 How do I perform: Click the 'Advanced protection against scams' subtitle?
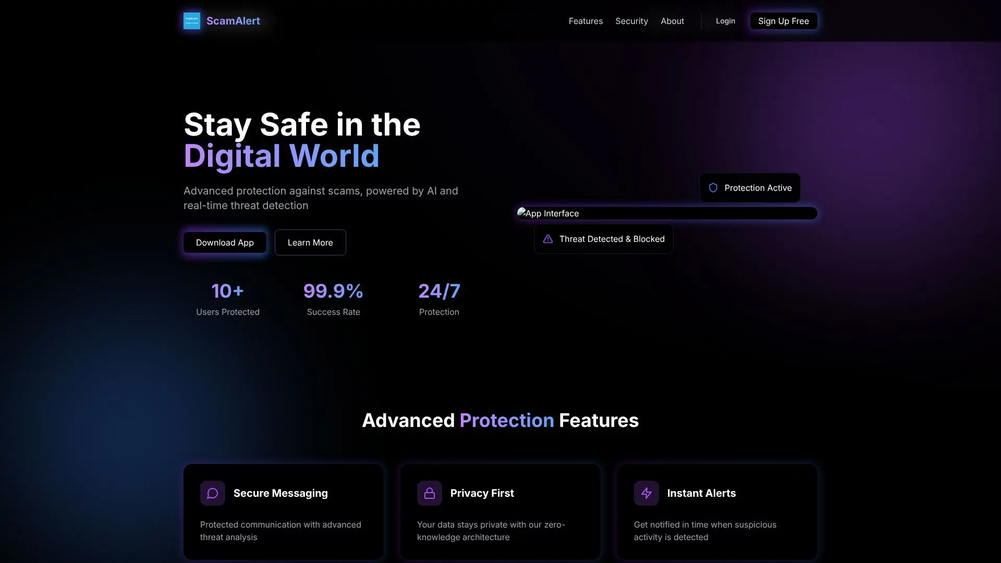321,198
